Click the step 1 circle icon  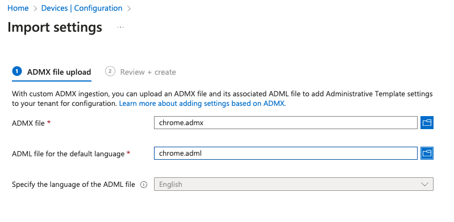pyautogui.click(x=17, y=71)
